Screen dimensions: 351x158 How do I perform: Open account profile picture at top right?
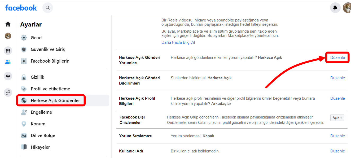pyautogui.click(x=346, y=8)
